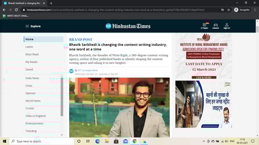Click the OneDrive cloud tray icon

click(213, 141)
